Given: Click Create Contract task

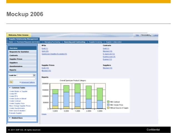Looking at the screenshot, I should 15,101.
